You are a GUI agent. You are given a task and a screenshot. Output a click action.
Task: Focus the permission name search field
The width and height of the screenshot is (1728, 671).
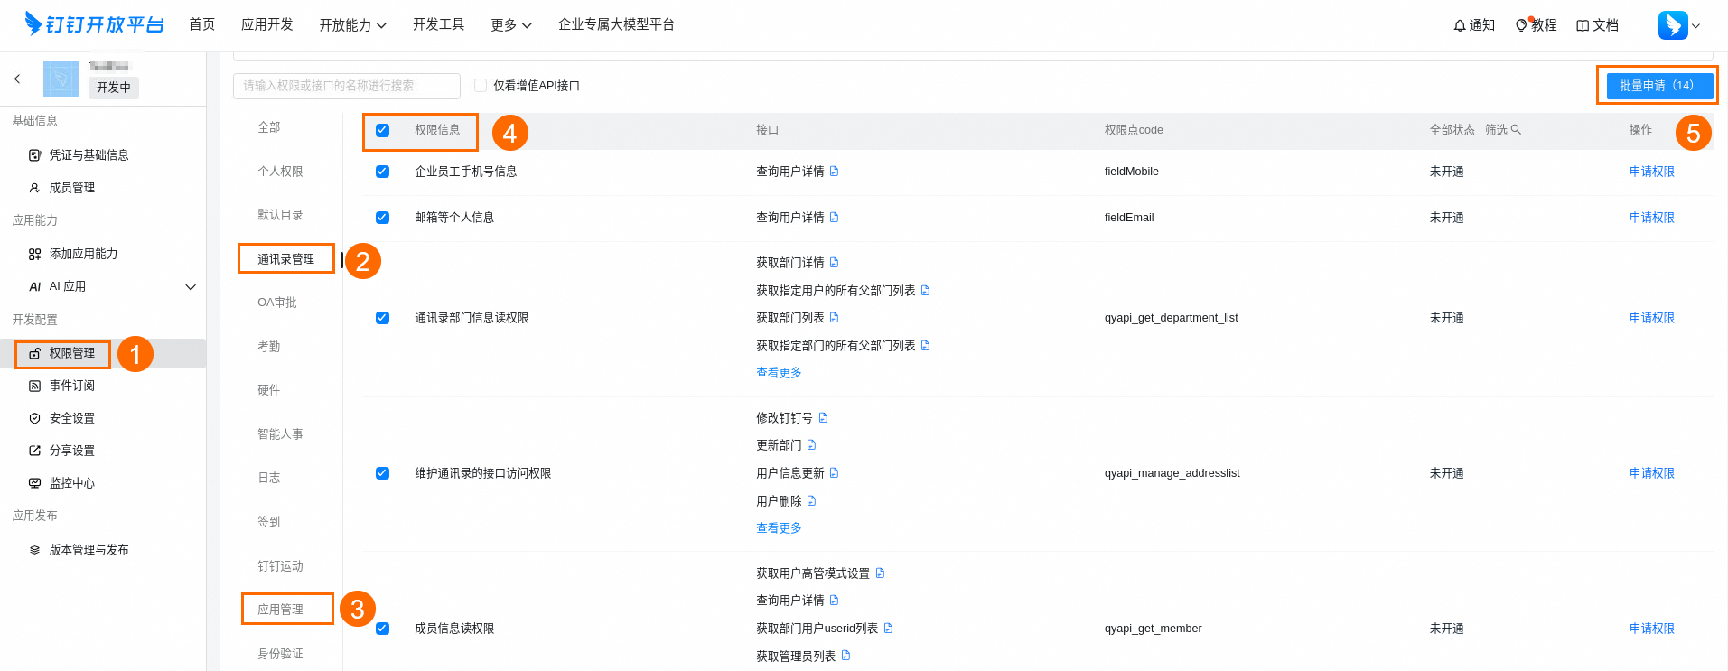tap(347, 86)
